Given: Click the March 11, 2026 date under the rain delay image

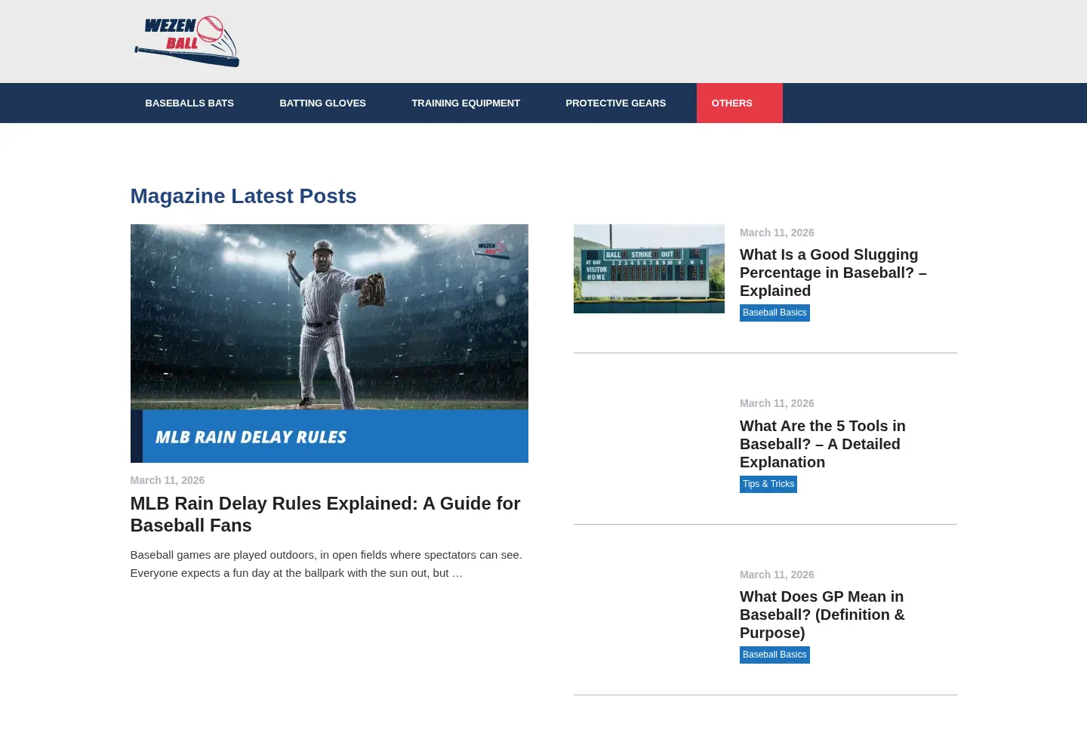Looking at the screenshot, I should [168, 480].
